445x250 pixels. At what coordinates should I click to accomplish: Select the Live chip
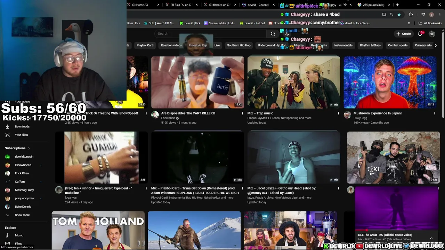coord(217,45)
